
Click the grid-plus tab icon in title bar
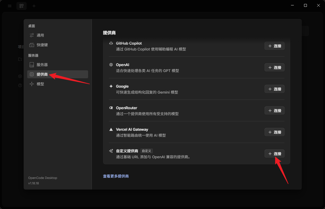pos(22,6)
